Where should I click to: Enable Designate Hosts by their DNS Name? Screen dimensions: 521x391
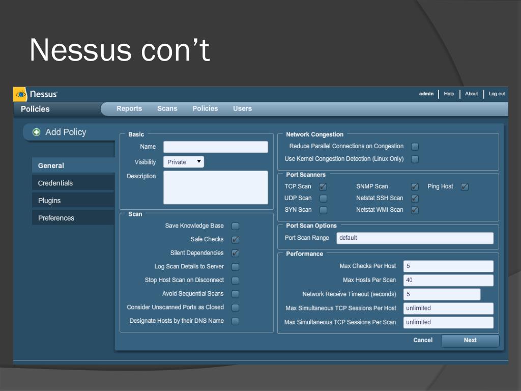coord(235,322)
